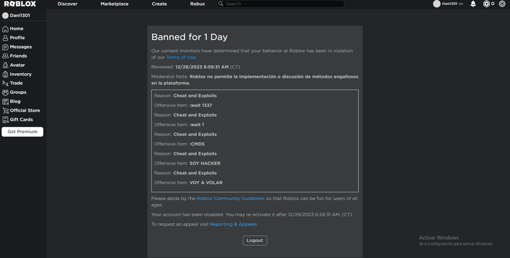
Task: Go to Marketplace in top navigation
Action: [x=114, y=4]
